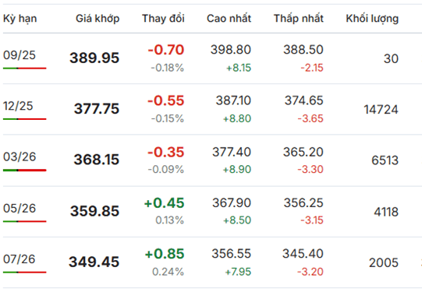Viewport: 422px width, 292px height.
Task: Click the range bar under 03/26
Action: click(x=25, y=170)
